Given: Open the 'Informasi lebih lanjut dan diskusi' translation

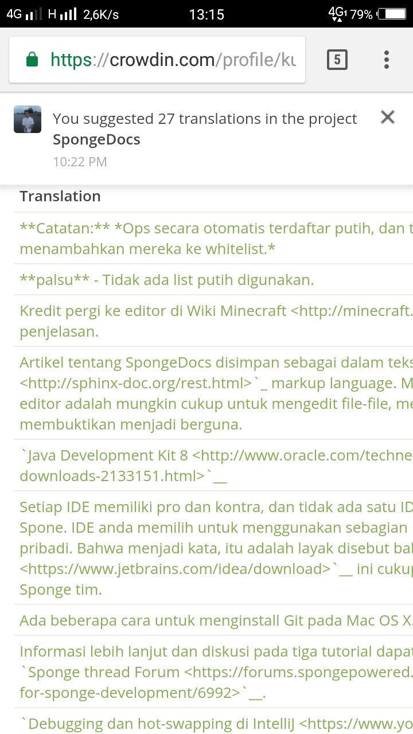Looking at the screenshot, I should (x=213, y=672).
